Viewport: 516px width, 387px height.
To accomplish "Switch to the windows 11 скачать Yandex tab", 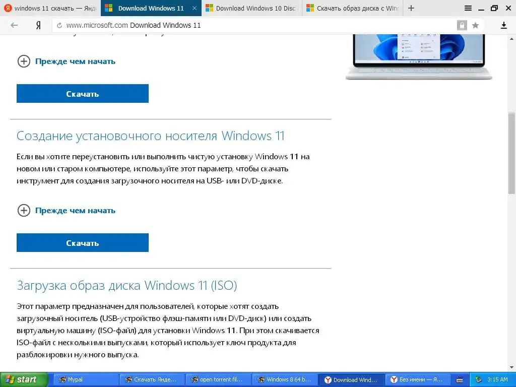I will click(50, 8).
